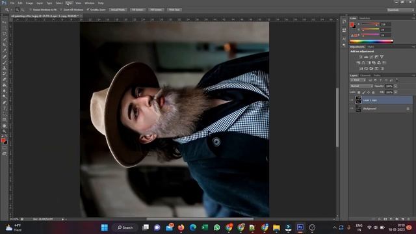Lock layer position icon

click(x=369, y=92)
